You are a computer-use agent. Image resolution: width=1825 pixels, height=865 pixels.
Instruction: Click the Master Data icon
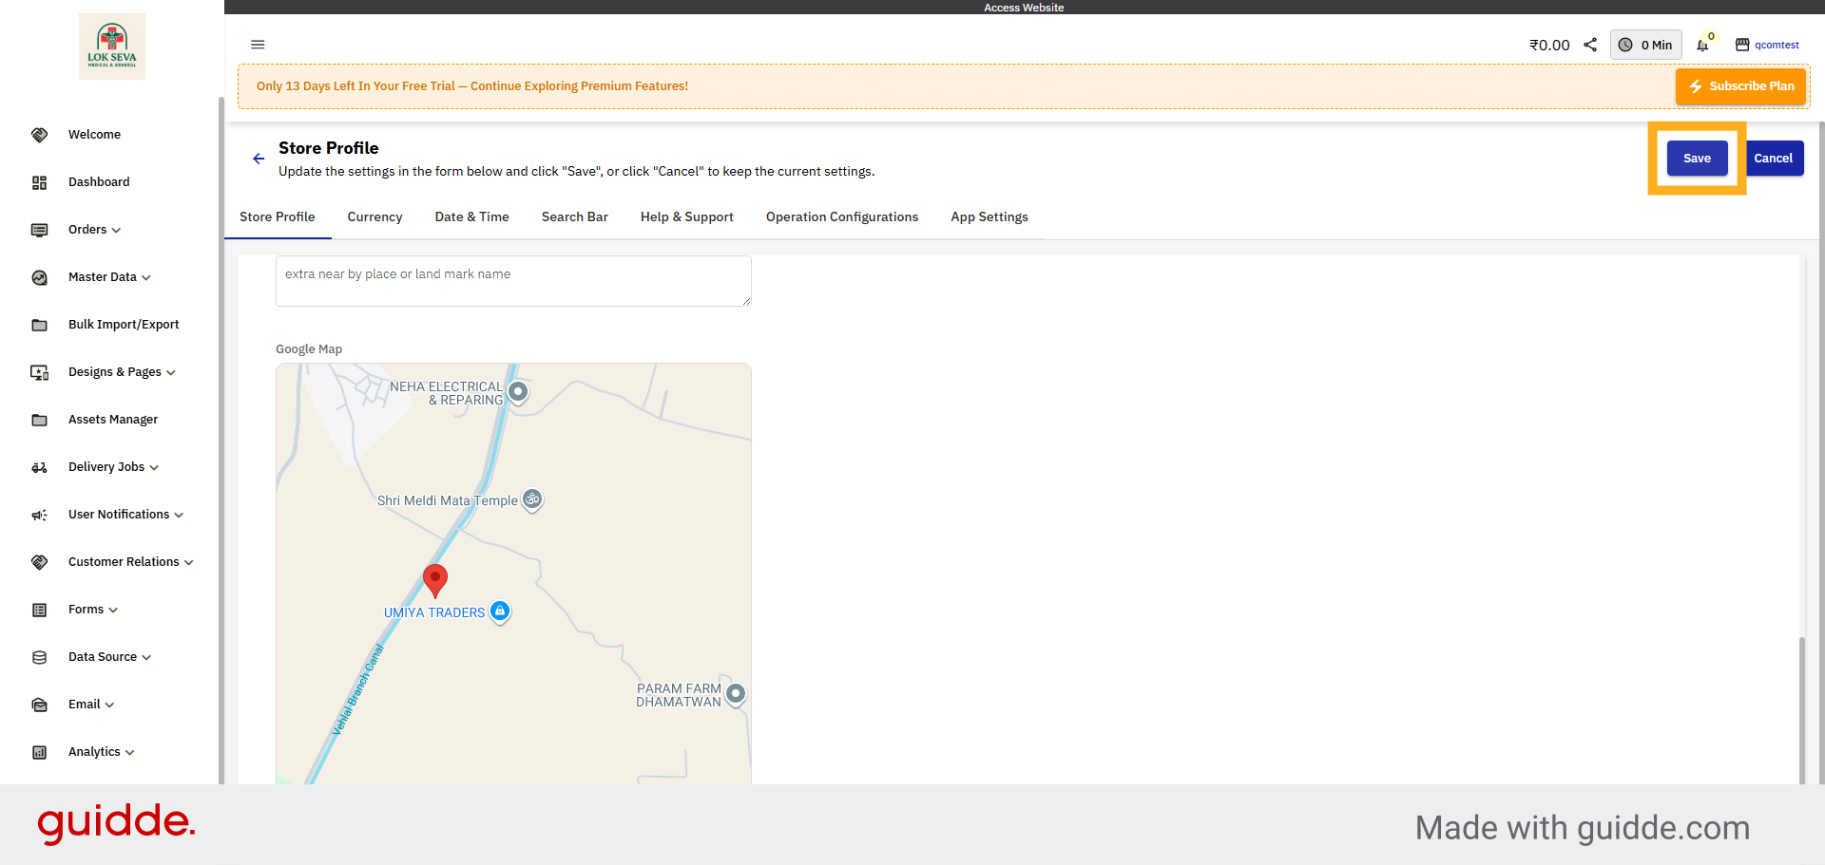pyautogui.click(x=39, y=277)
